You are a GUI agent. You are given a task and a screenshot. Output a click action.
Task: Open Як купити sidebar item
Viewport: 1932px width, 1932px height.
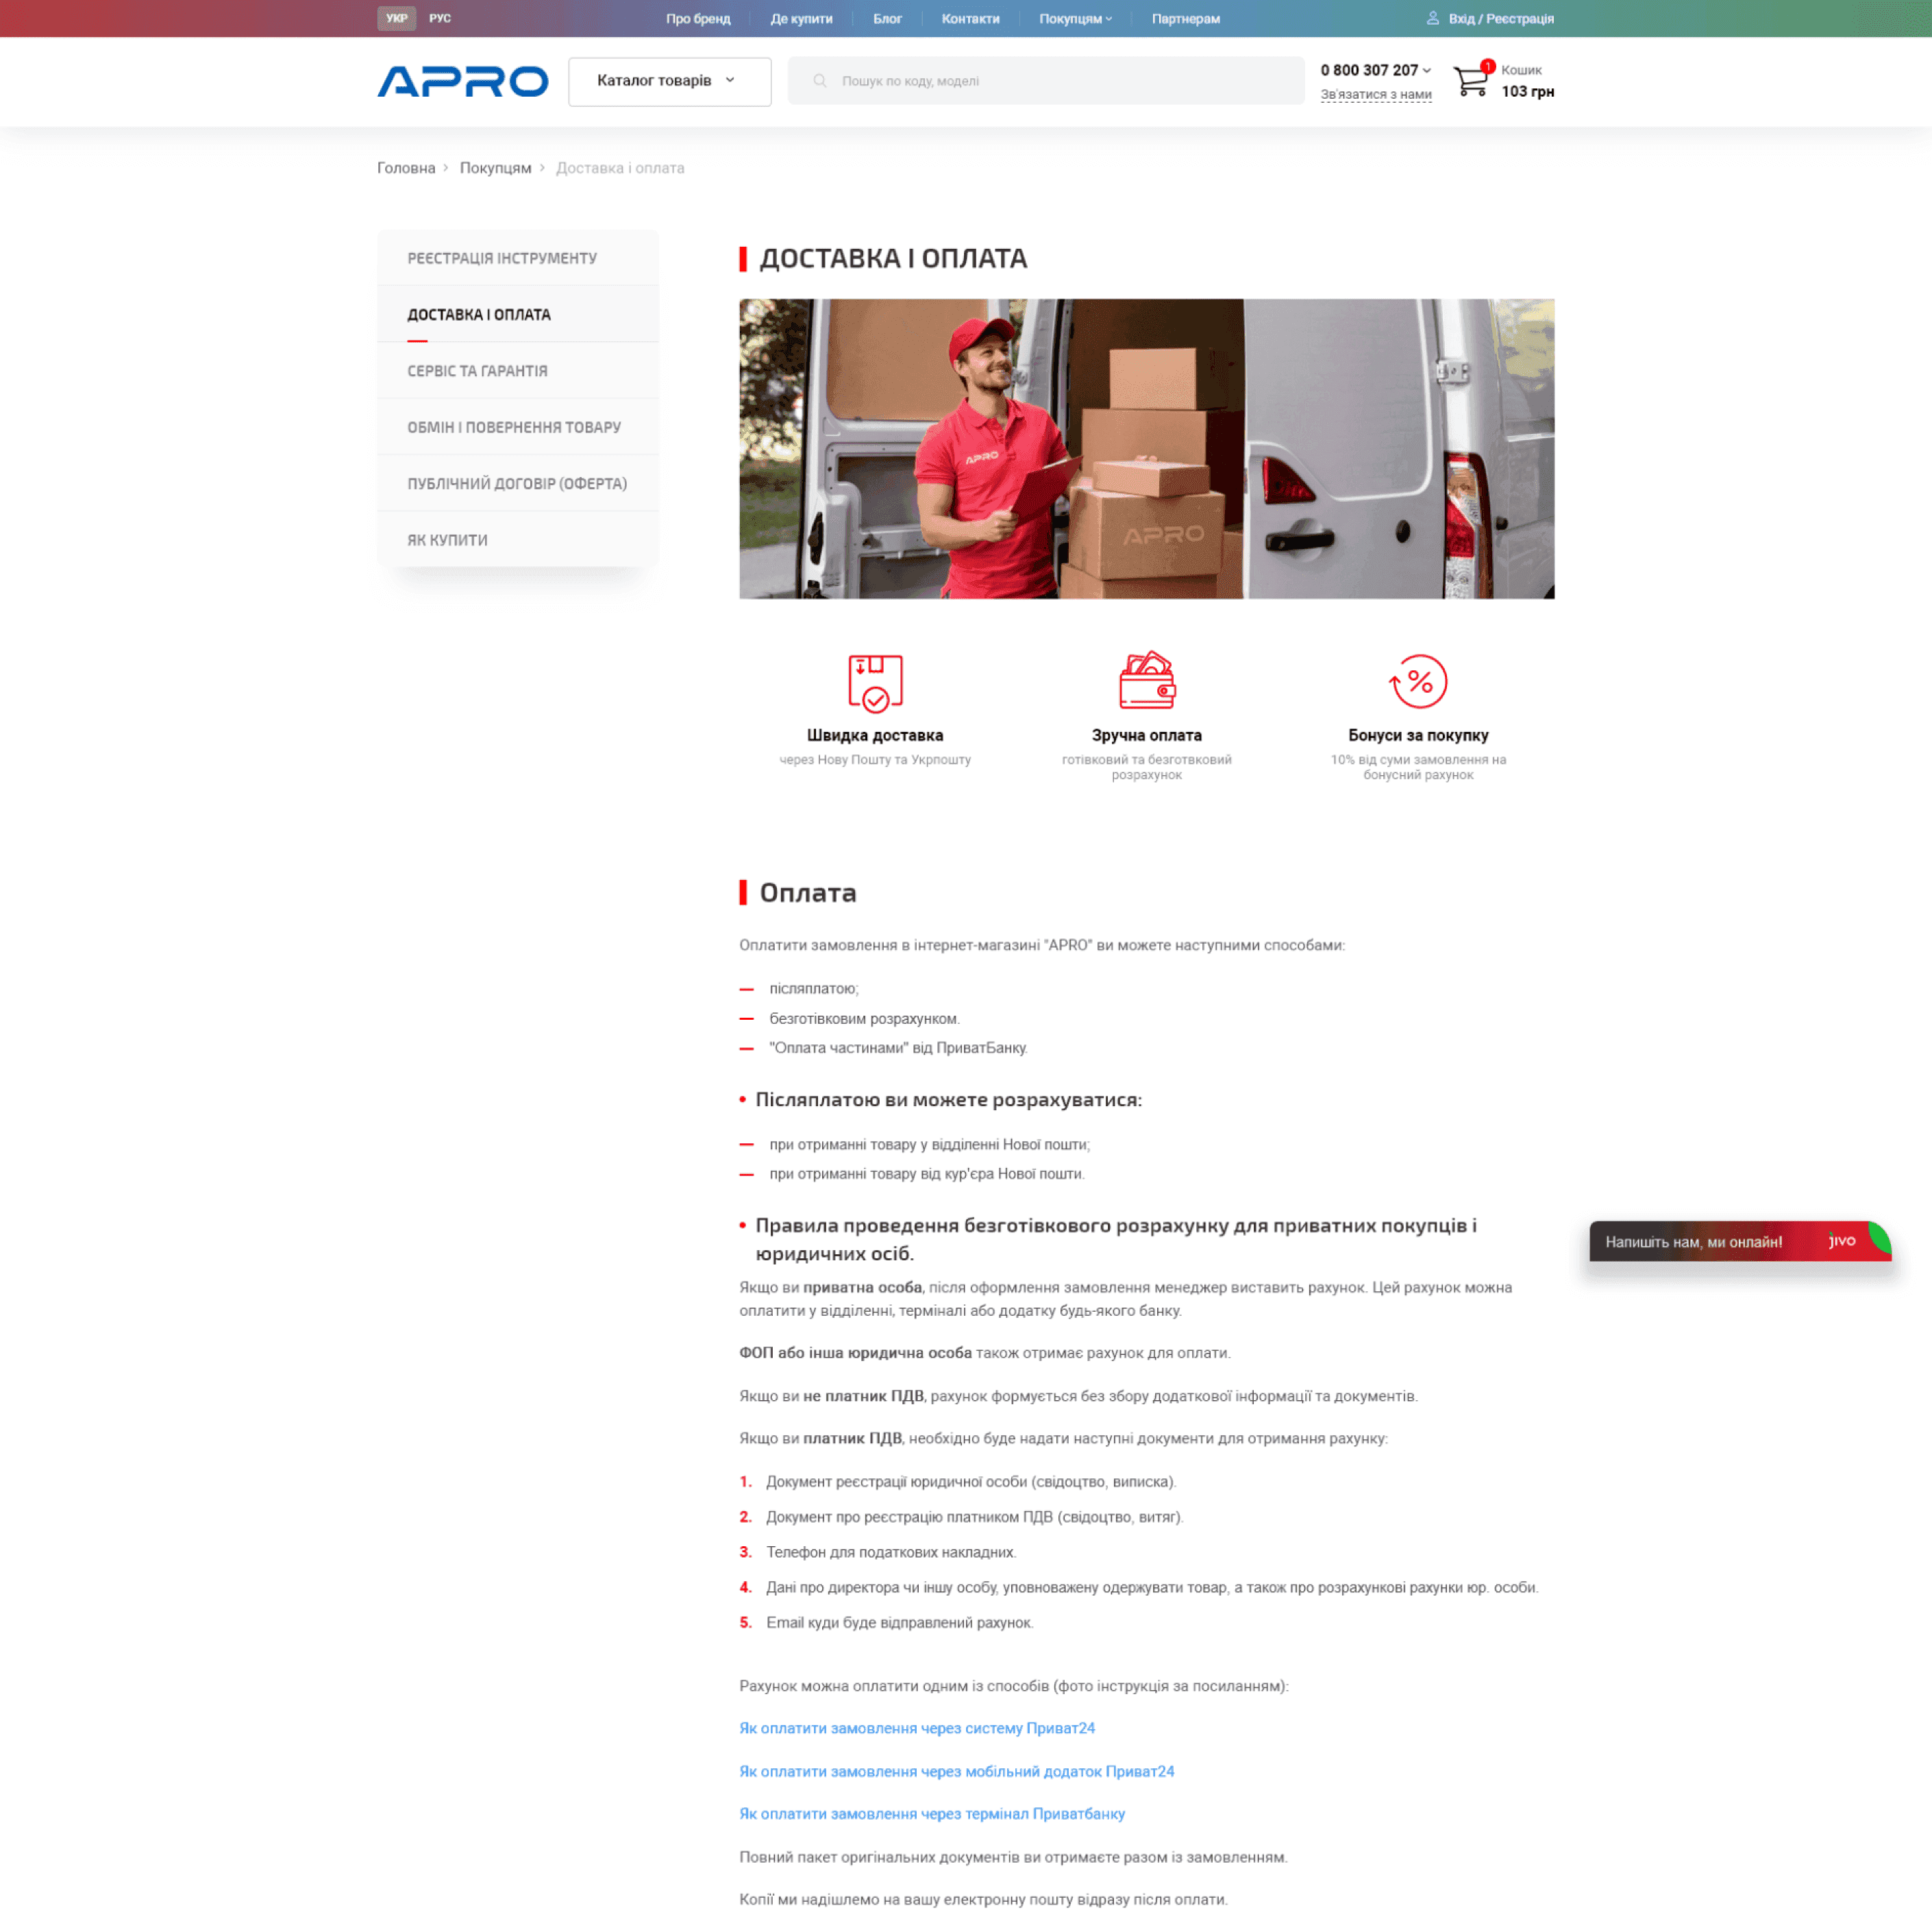point(447,540)
